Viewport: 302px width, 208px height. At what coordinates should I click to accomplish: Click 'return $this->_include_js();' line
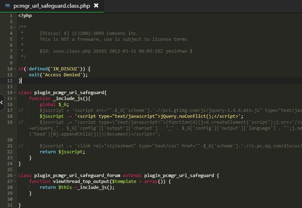coord(77,187)
